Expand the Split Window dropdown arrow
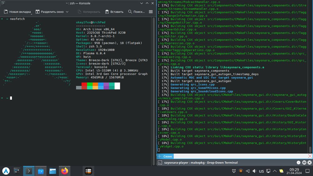 pos(67,12)
